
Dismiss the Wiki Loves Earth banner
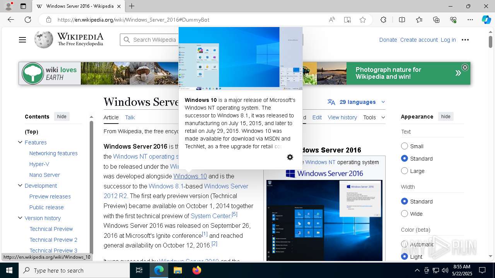point(465,67)
